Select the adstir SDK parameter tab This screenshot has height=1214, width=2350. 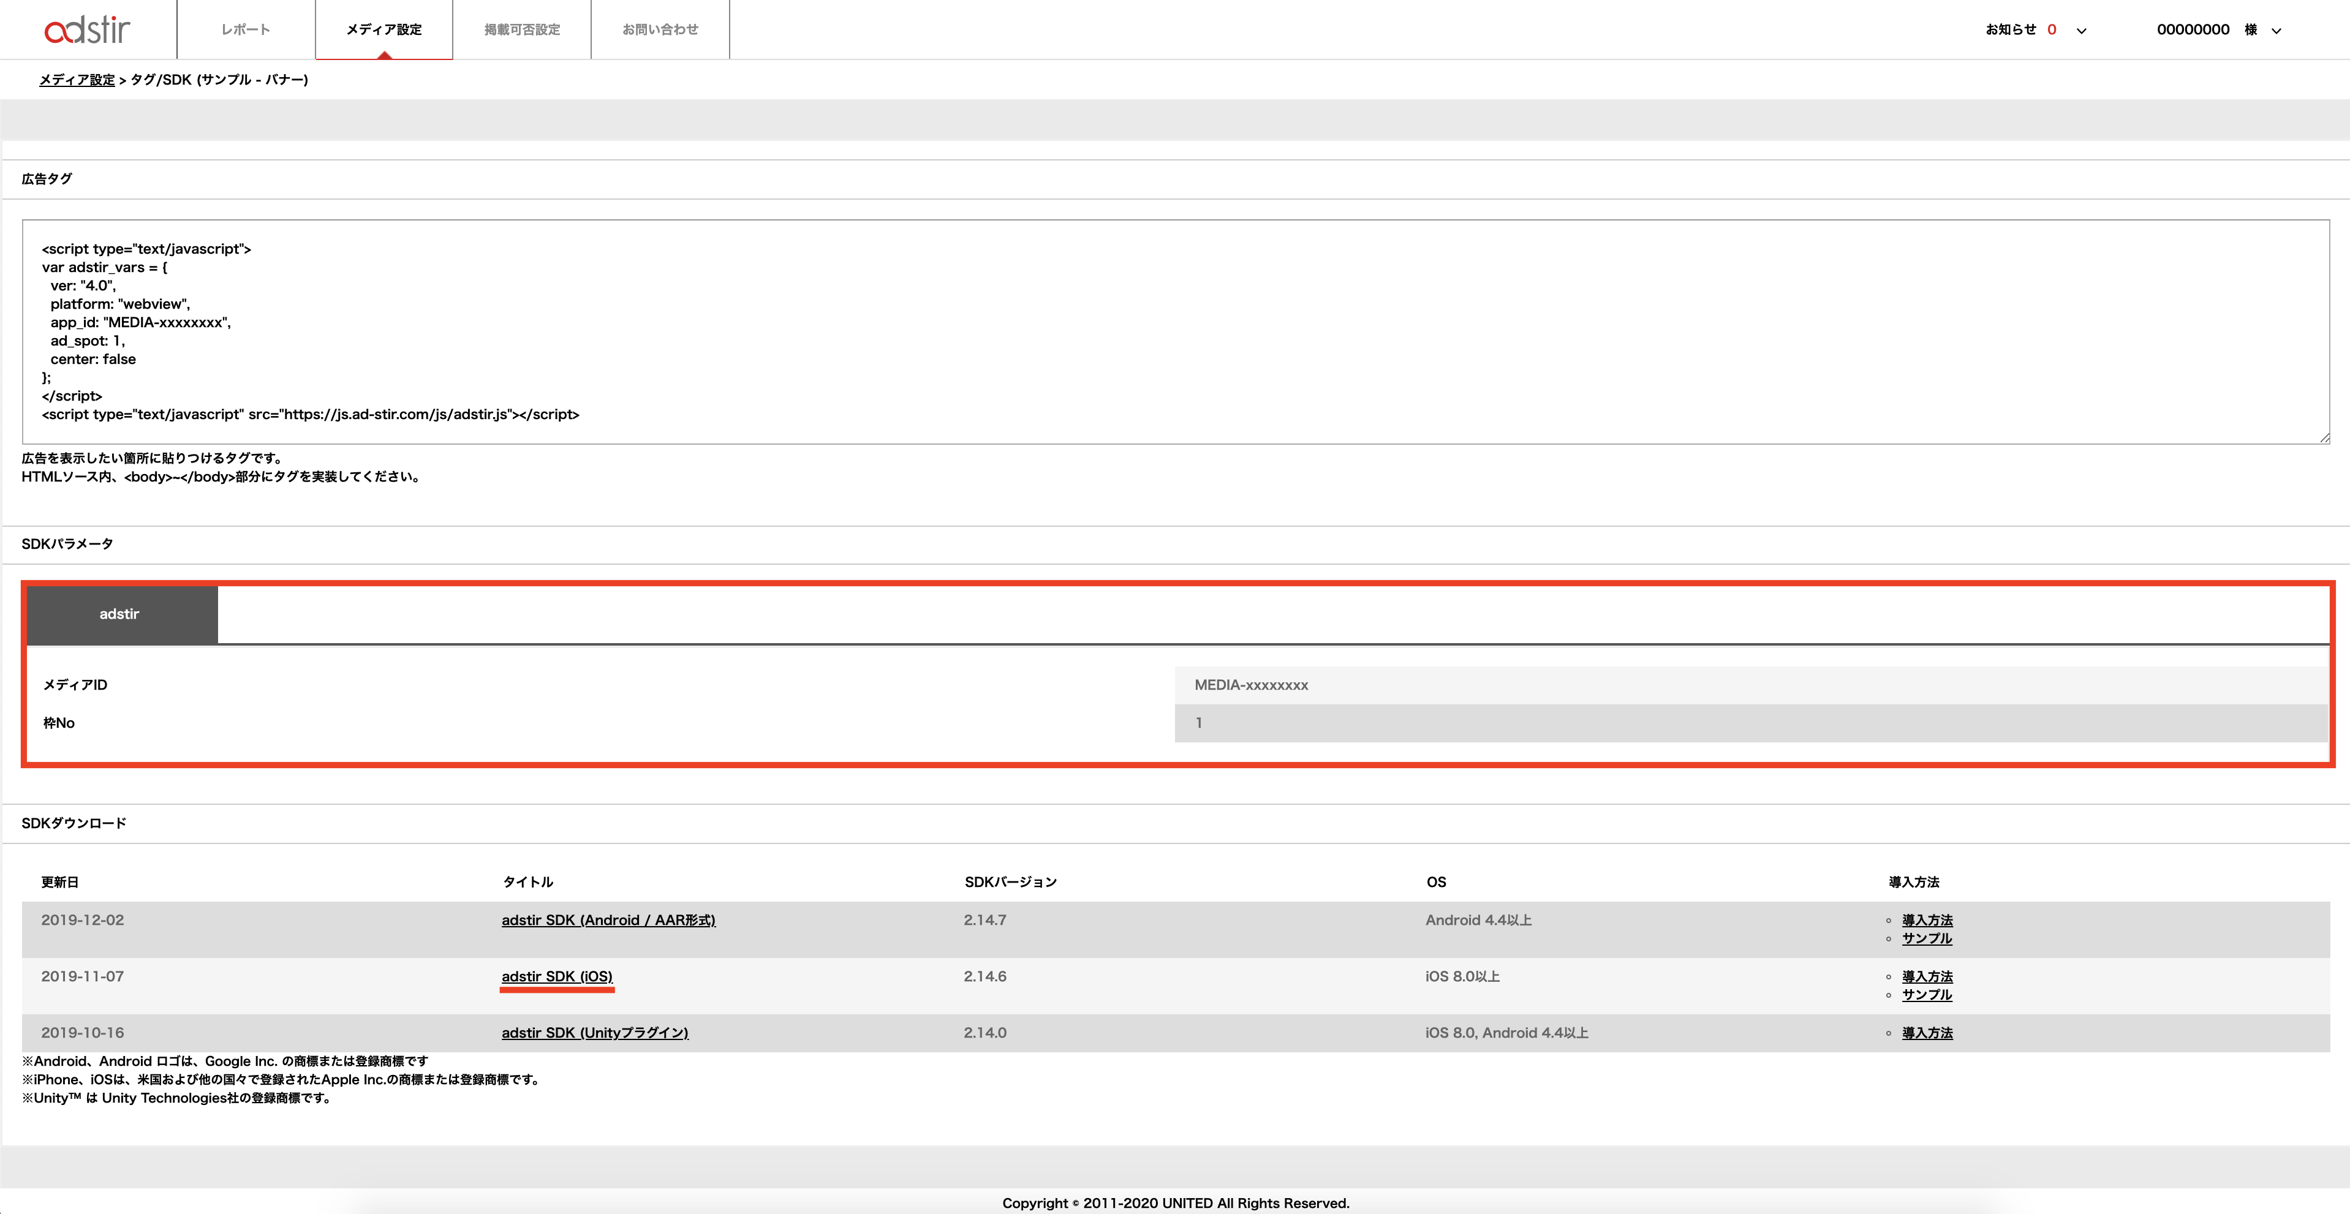[x=121, y=614]
